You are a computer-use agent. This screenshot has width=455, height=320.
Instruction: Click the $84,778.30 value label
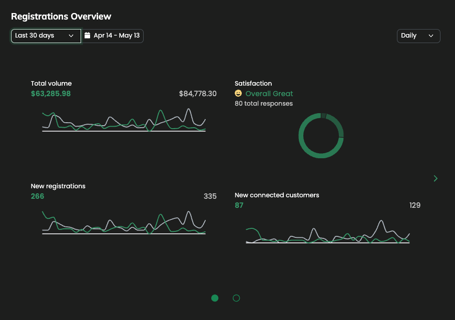click(x=197, y=93)
